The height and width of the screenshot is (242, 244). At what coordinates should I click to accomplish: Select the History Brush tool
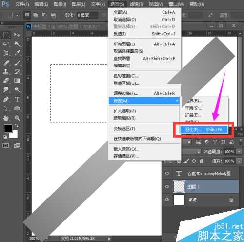pos(17,71)
